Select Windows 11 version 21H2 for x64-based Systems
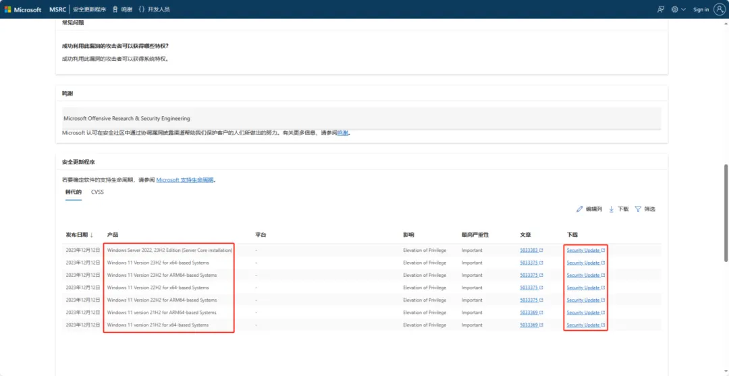The height and width of the screenshot is (376, 729). (157, 325)
